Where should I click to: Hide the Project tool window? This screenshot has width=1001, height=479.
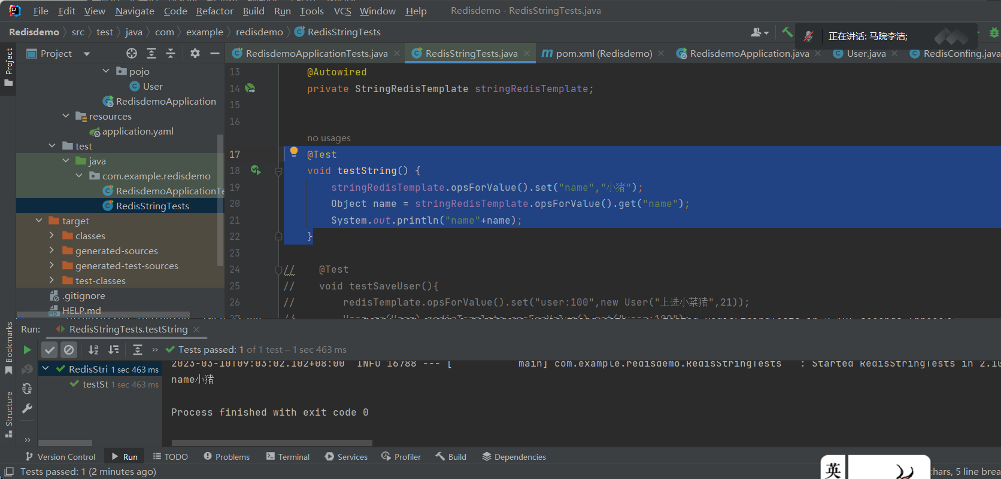coord(215,54)
